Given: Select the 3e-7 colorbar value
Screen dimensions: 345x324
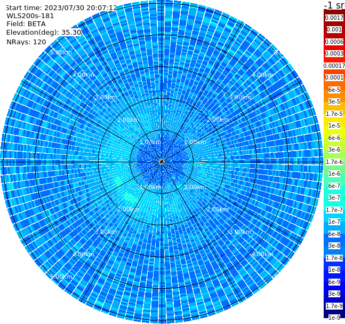Looking at the screenshot, I should click(x=334, y=197).
